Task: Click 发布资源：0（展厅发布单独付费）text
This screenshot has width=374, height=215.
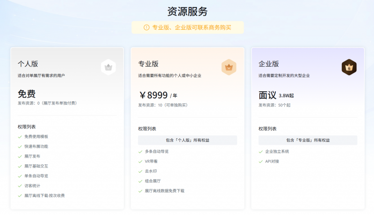Action: pos(47,103)
